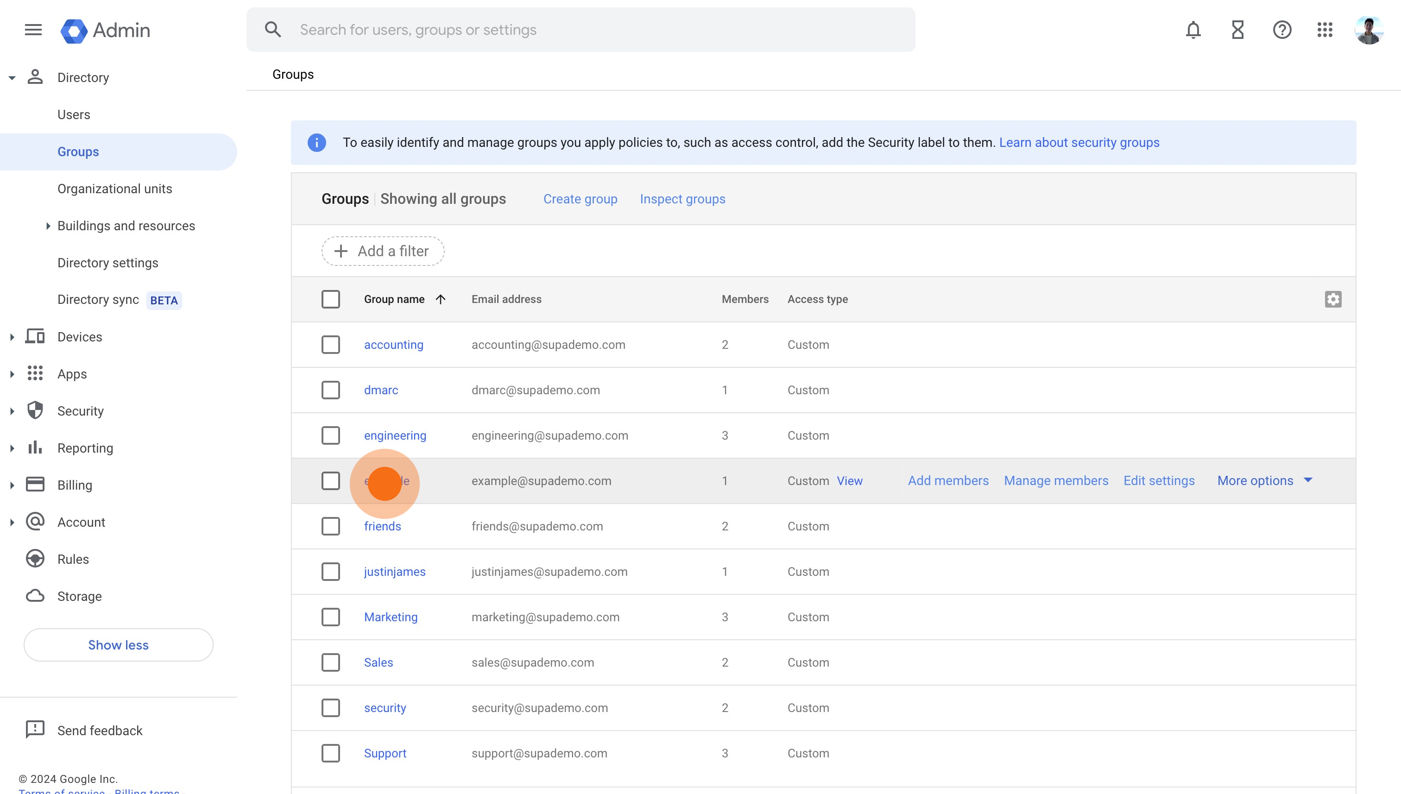Click the Create group link
1401x794 pixels.
[x=580, y=199]
